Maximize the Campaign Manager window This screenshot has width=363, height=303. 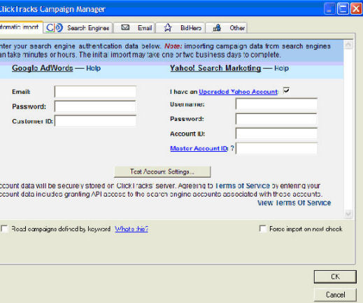pos(343,9)
